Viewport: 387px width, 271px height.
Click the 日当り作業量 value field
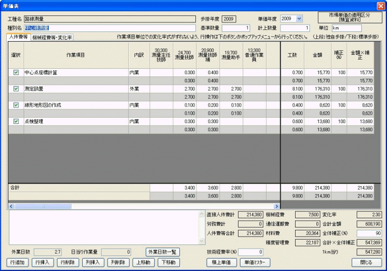(x=116, y=252)
